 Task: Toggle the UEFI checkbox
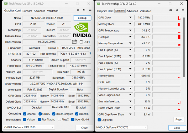81,42
